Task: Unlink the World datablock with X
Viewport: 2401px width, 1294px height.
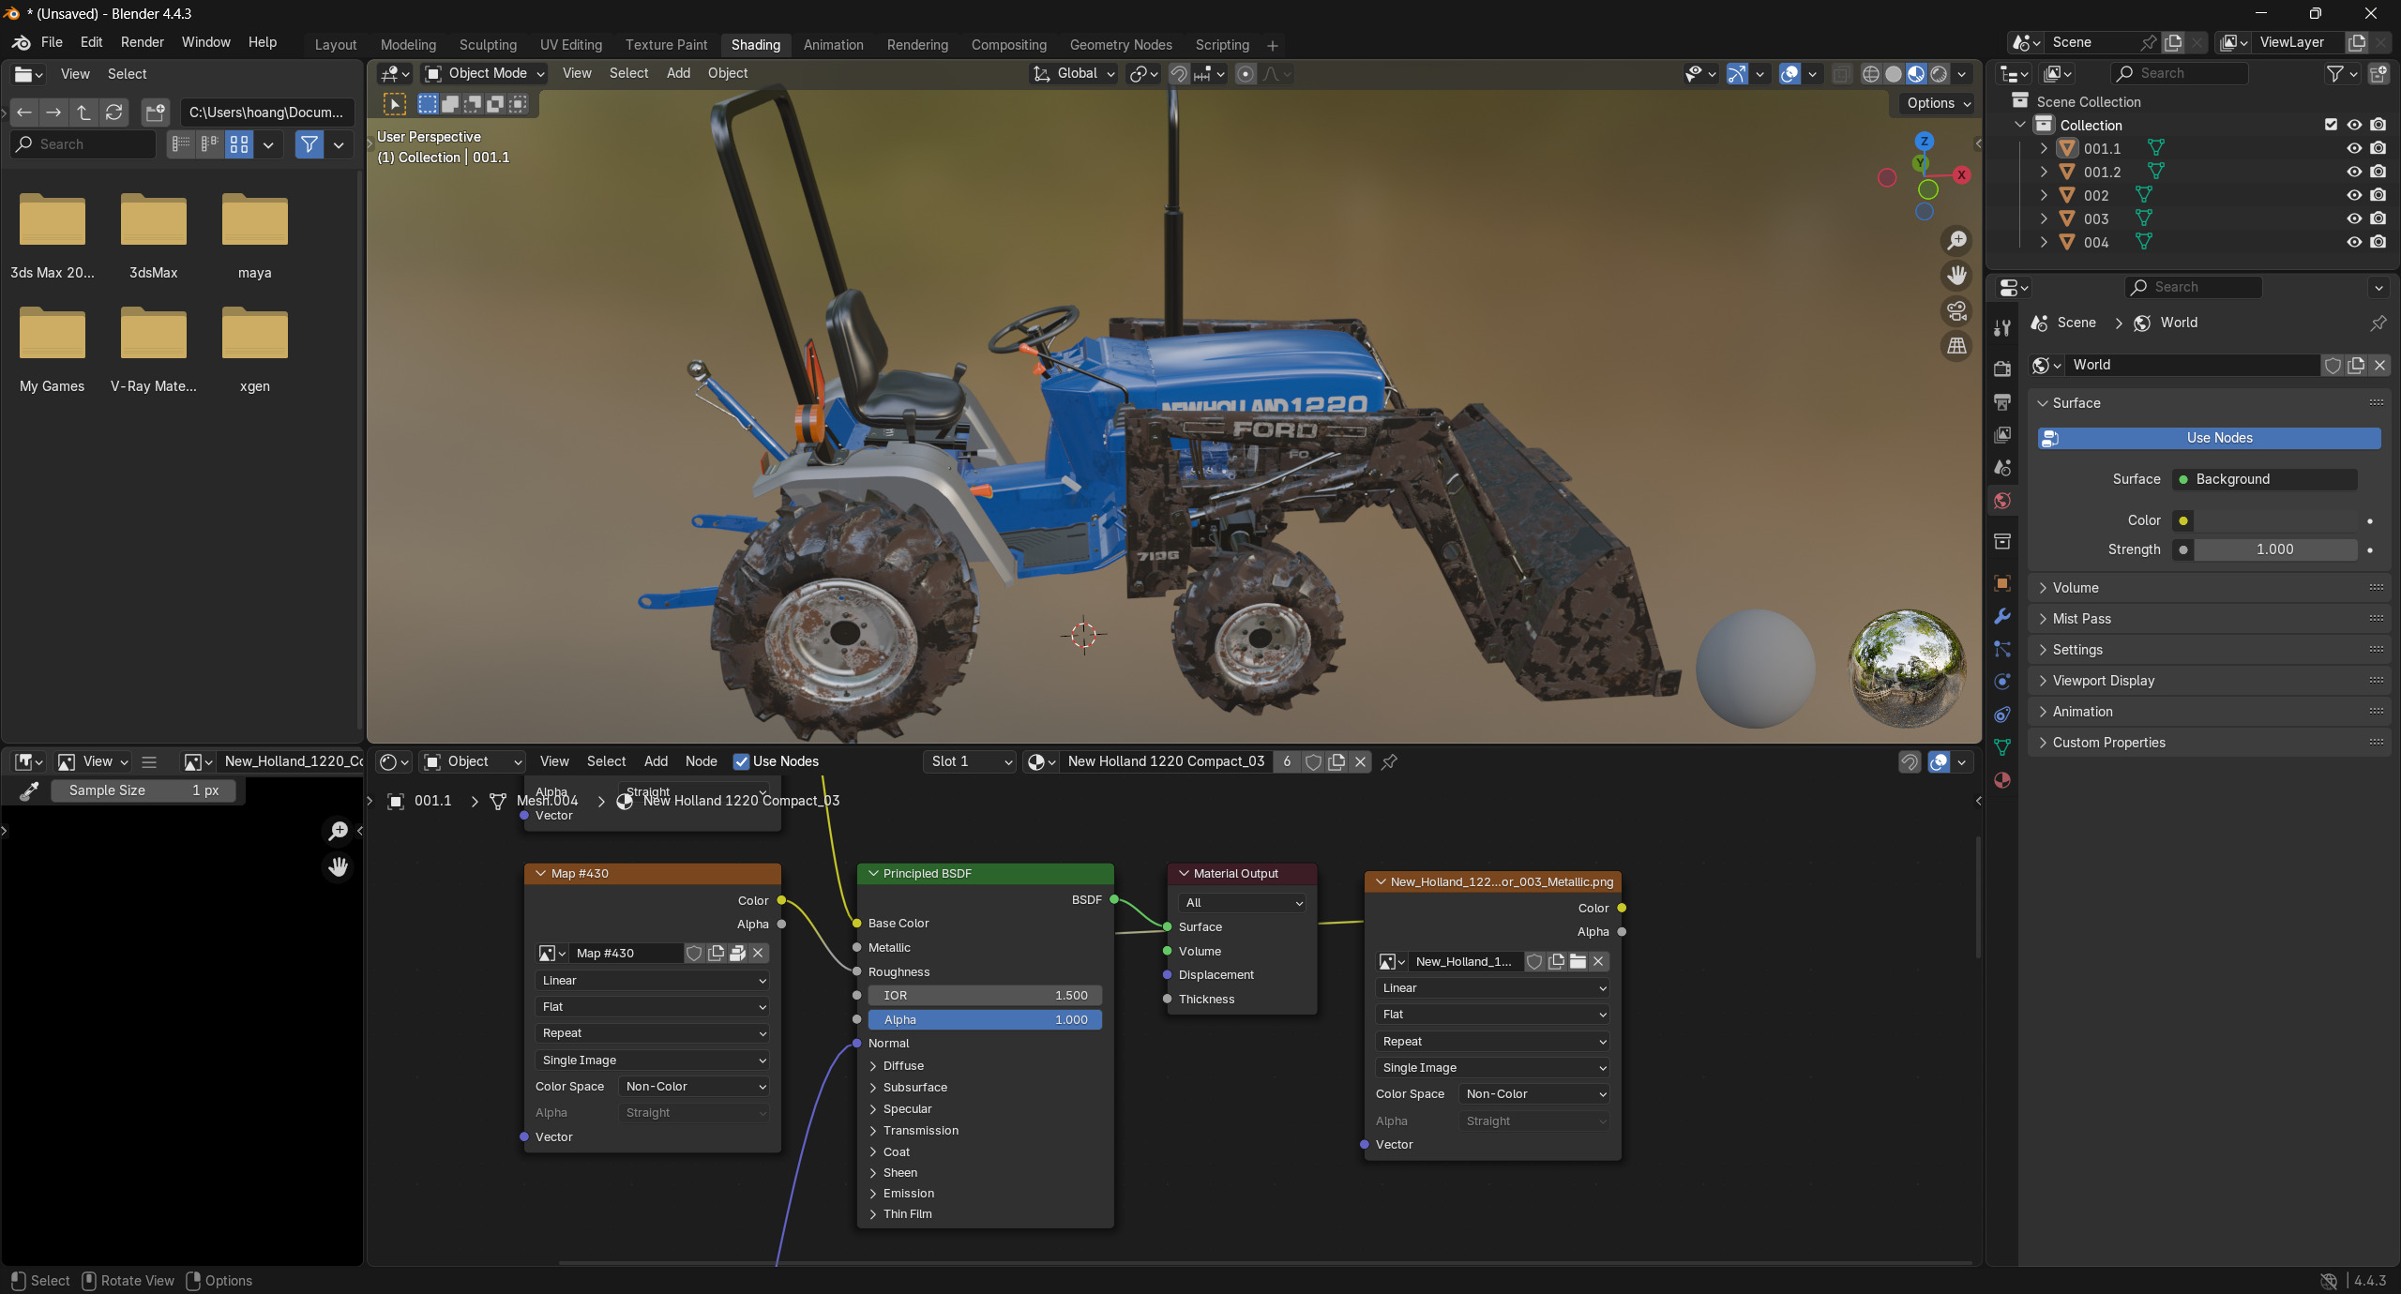Action: pyautogui.click(x=2379, y=366)
